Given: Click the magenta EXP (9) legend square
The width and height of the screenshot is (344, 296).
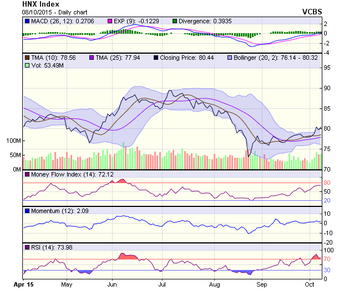Looking at the screenshot, I should click(110, 21).
